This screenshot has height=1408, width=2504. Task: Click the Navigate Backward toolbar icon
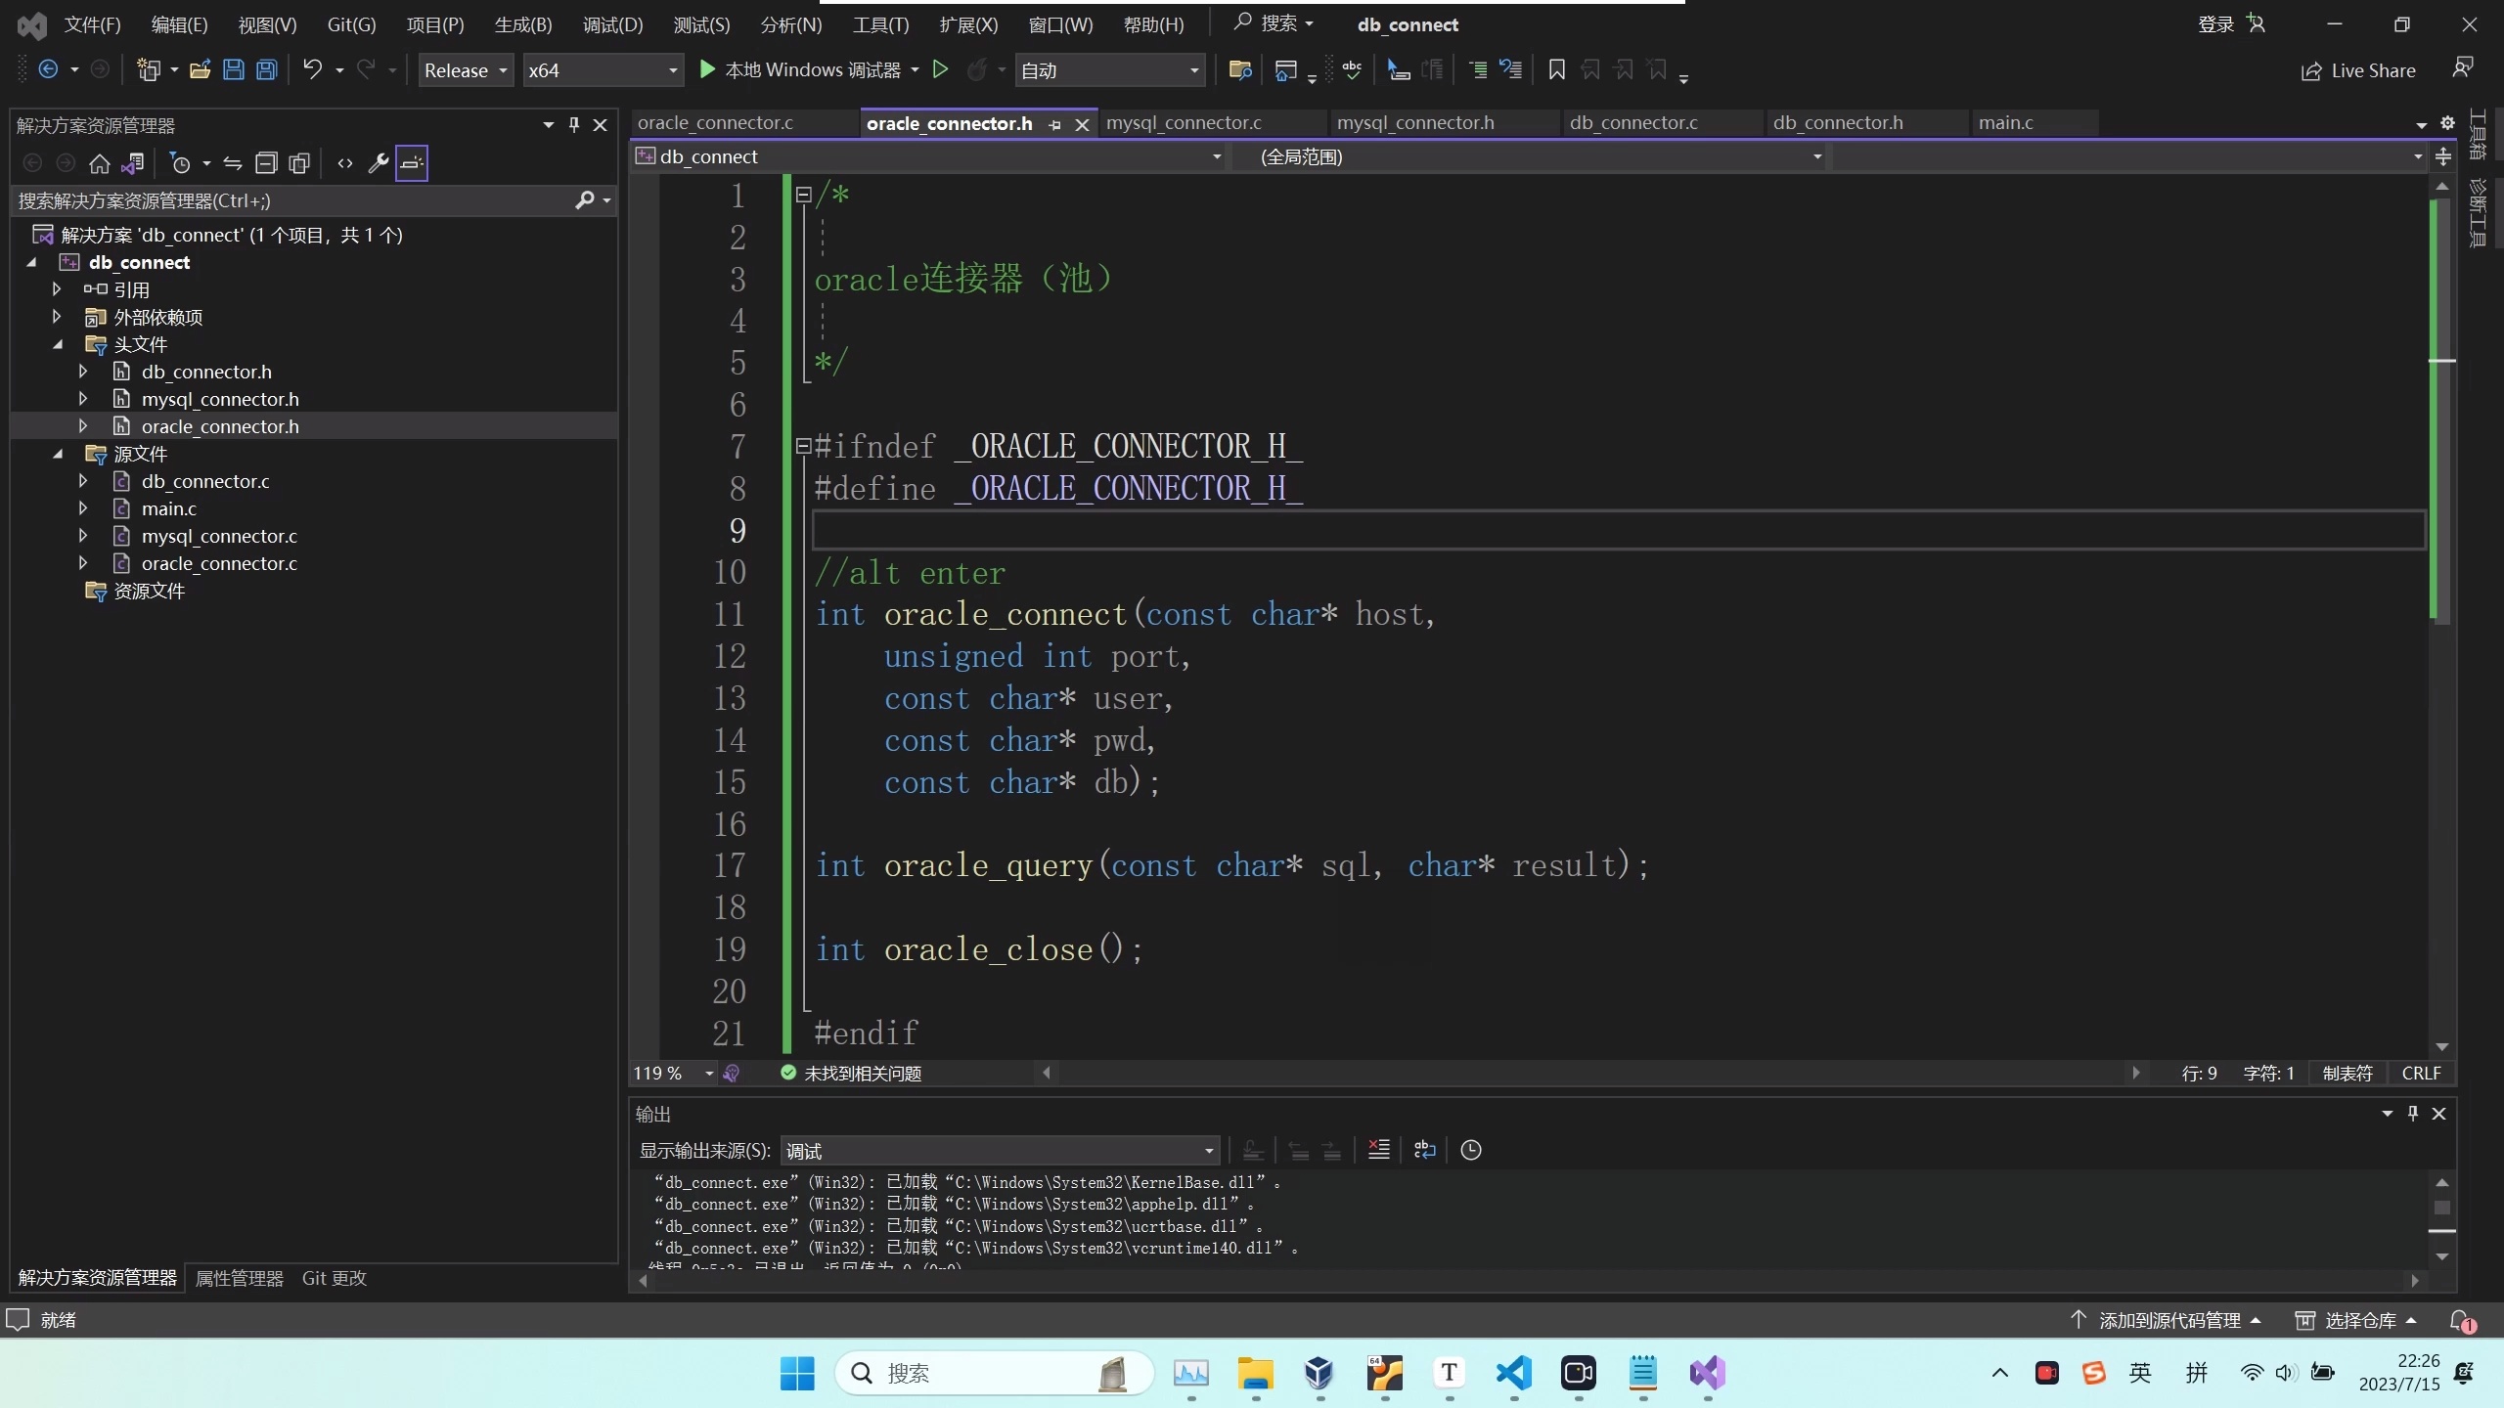[48, 69]
